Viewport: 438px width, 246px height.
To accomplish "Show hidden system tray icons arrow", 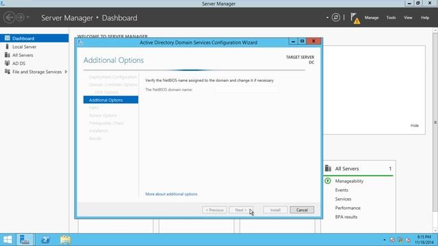I will pos(385,240).
